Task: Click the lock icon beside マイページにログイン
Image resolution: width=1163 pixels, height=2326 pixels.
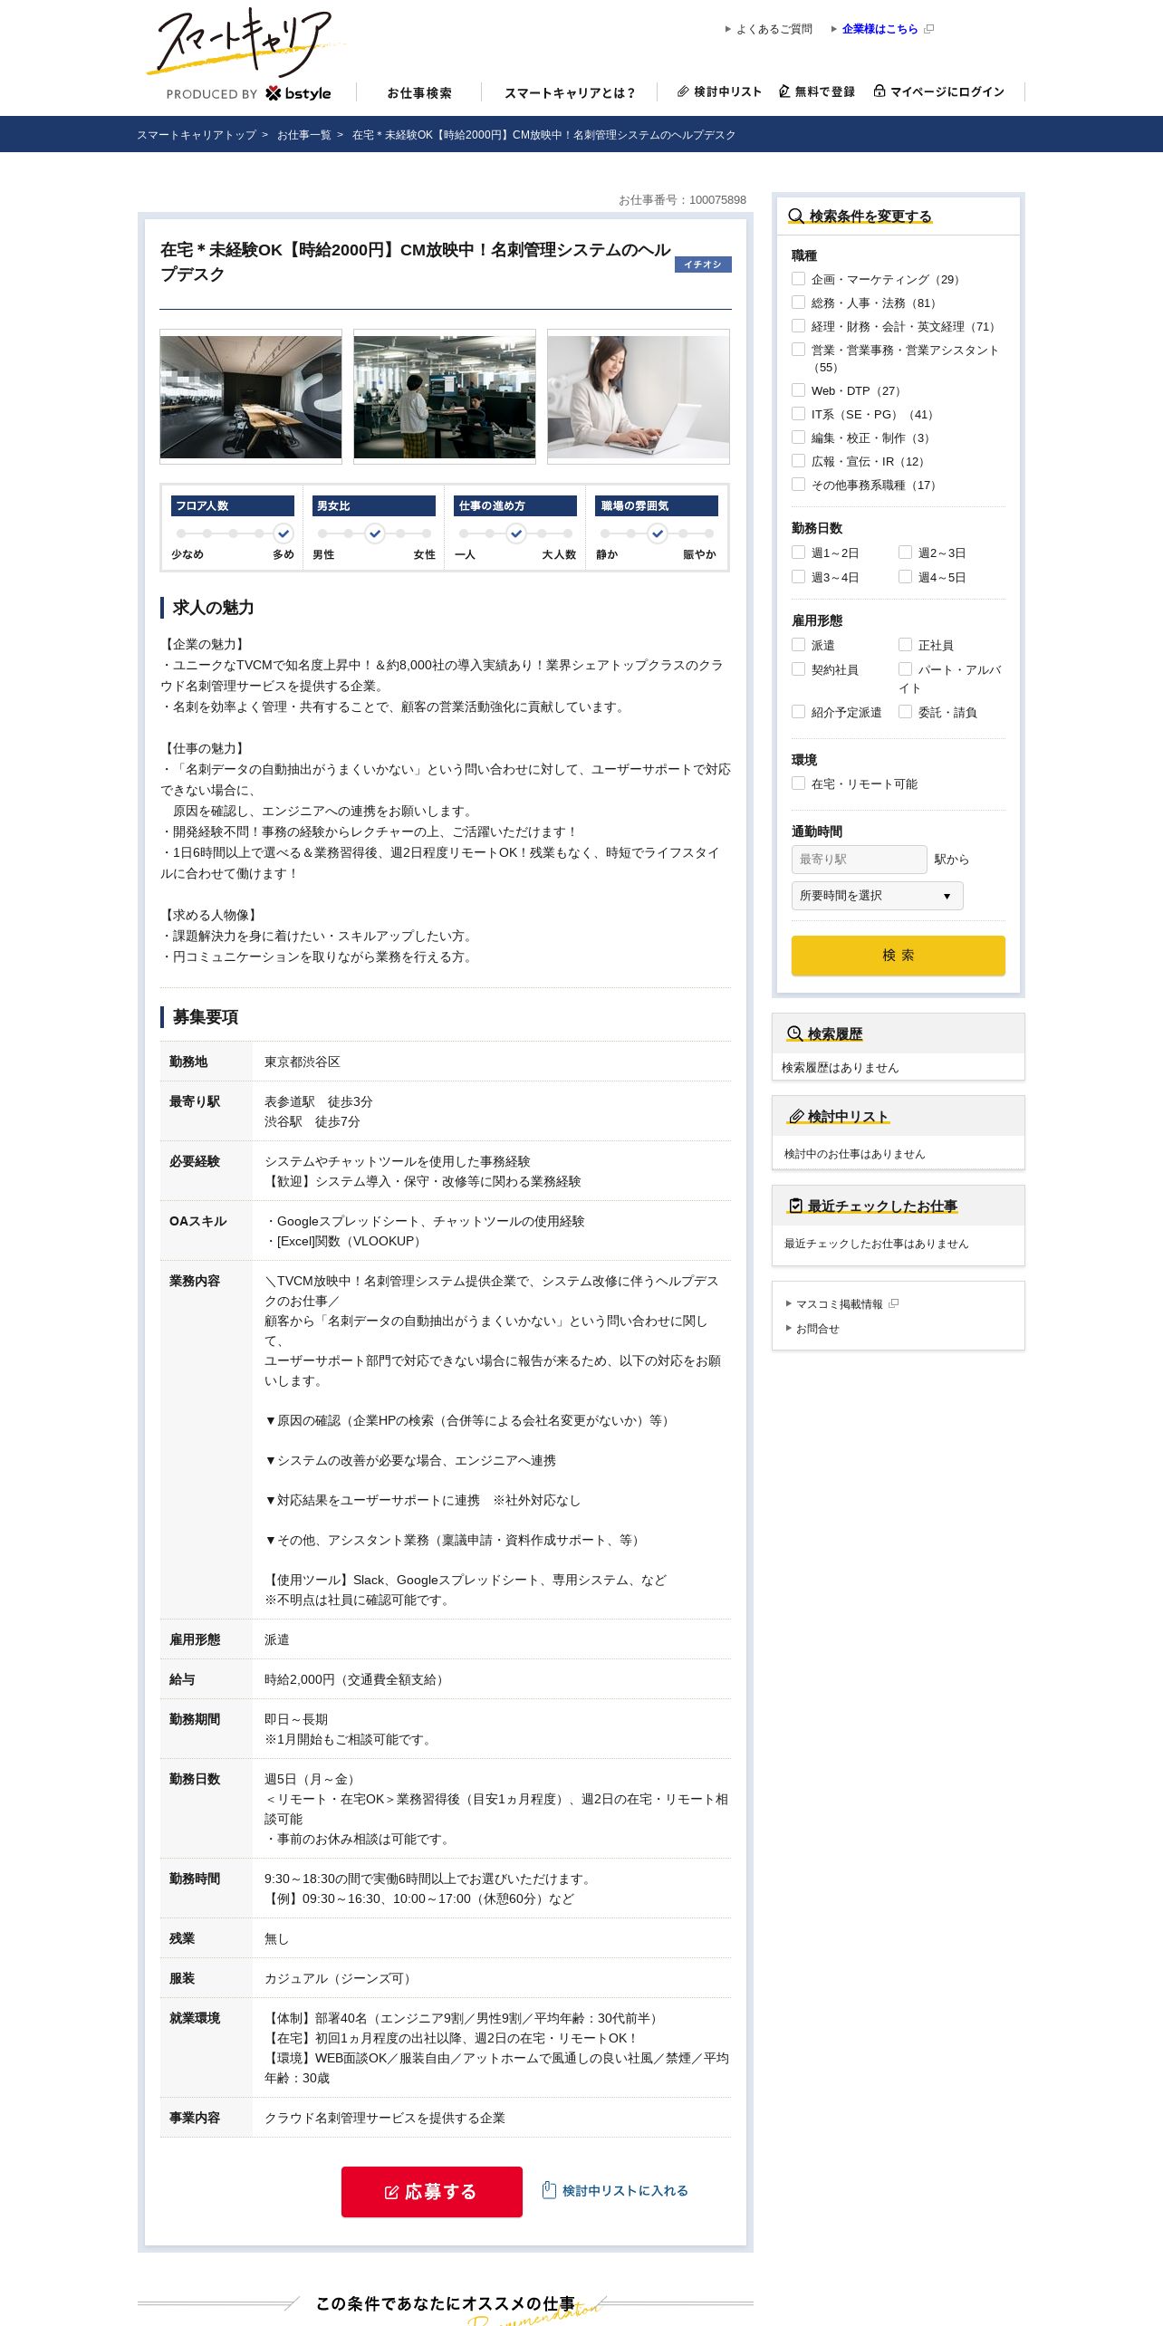Action: (879, 91)
